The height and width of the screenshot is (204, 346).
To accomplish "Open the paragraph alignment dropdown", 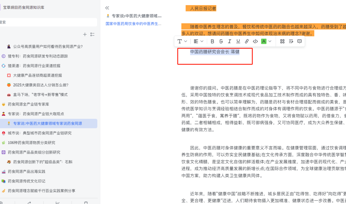I will coord(198,41).
